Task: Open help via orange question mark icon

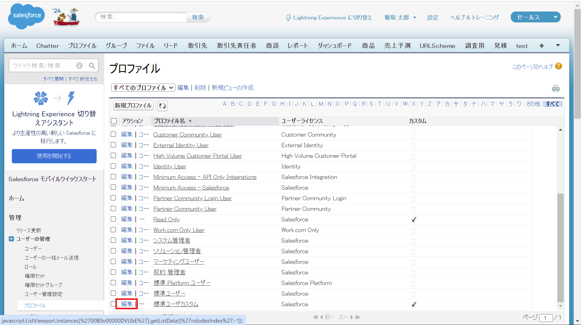Action: tap(559, 66)
